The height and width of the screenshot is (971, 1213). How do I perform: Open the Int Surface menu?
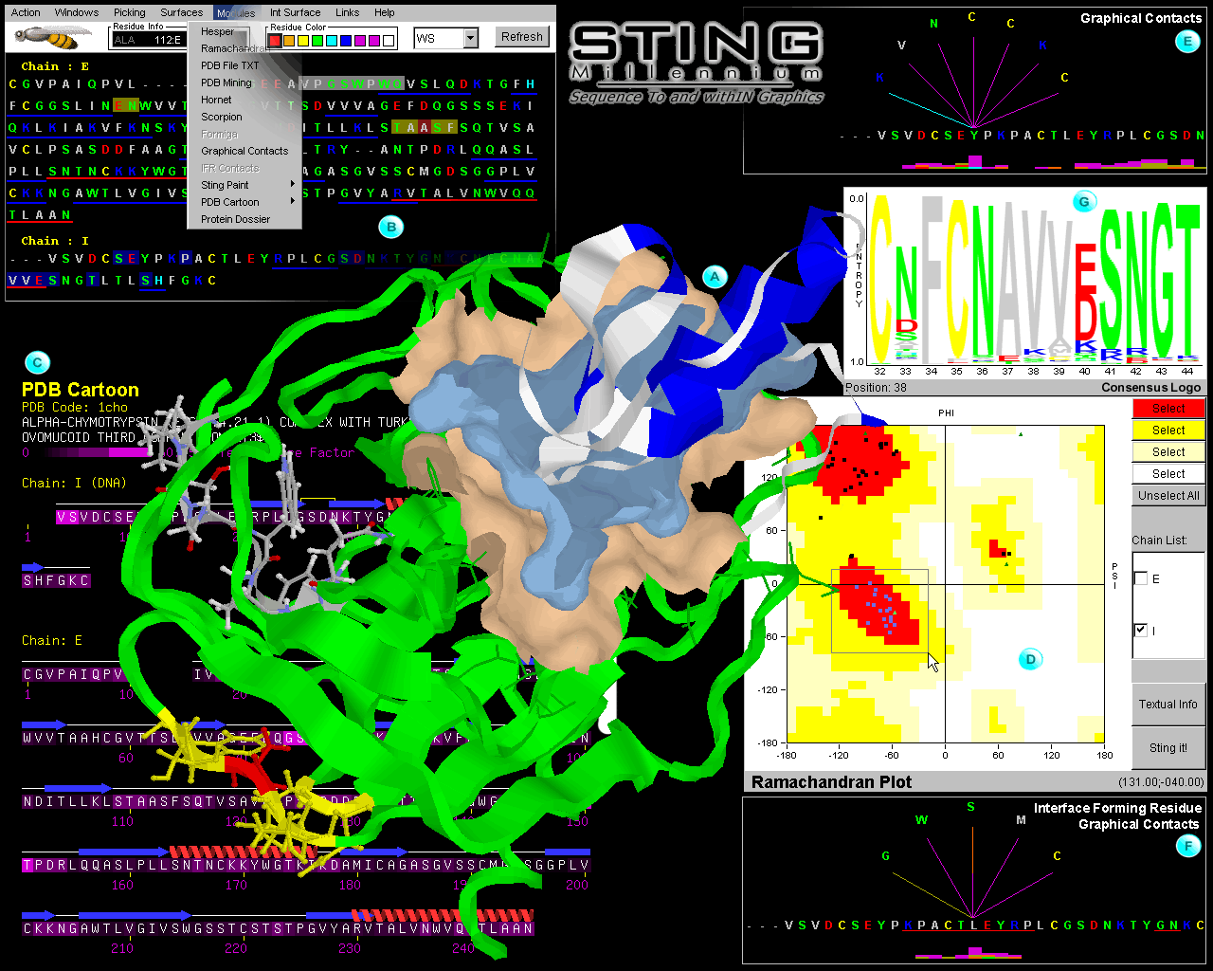(x=295, y=12)
